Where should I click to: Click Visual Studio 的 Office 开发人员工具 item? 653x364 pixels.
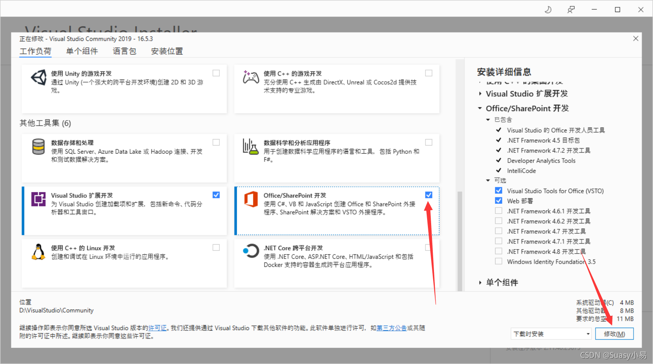coord(556,130)
